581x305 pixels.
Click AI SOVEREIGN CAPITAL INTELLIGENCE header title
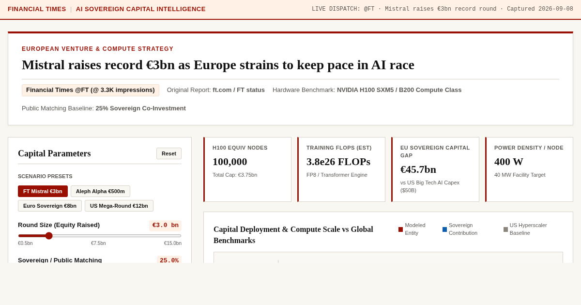click(x=141, y=9)
